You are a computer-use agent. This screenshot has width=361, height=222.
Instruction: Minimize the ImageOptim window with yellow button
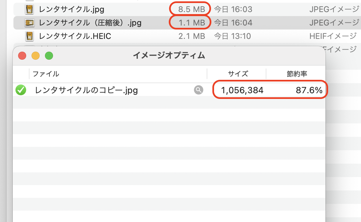coord(36,56)
